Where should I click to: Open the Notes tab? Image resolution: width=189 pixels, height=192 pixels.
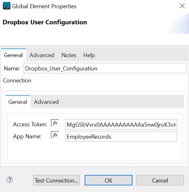pyautogui.click(x=69, y=55)
